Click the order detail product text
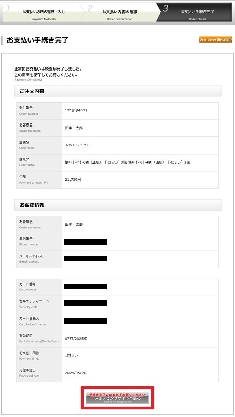Image resolution: width=235 pixels, height=417 pixels. click(128, 162)
